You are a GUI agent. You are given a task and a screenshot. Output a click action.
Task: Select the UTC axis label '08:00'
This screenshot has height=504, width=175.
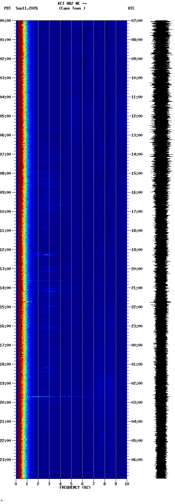click(x=137, y=40)
